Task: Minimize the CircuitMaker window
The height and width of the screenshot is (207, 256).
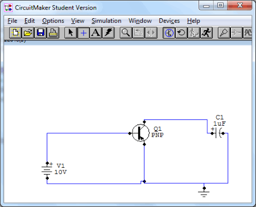Action: coord(206,6)
